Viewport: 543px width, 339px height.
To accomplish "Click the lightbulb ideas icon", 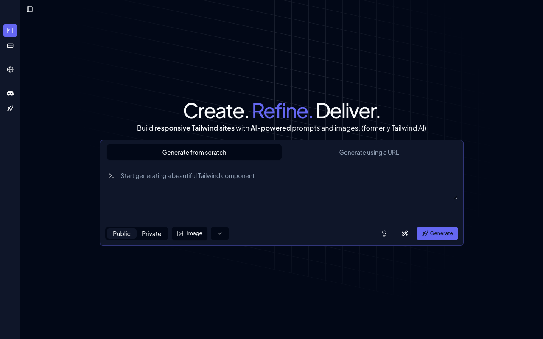I will pos(384,233).
